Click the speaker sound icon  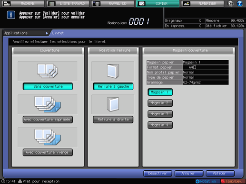[x=230, y=3]
